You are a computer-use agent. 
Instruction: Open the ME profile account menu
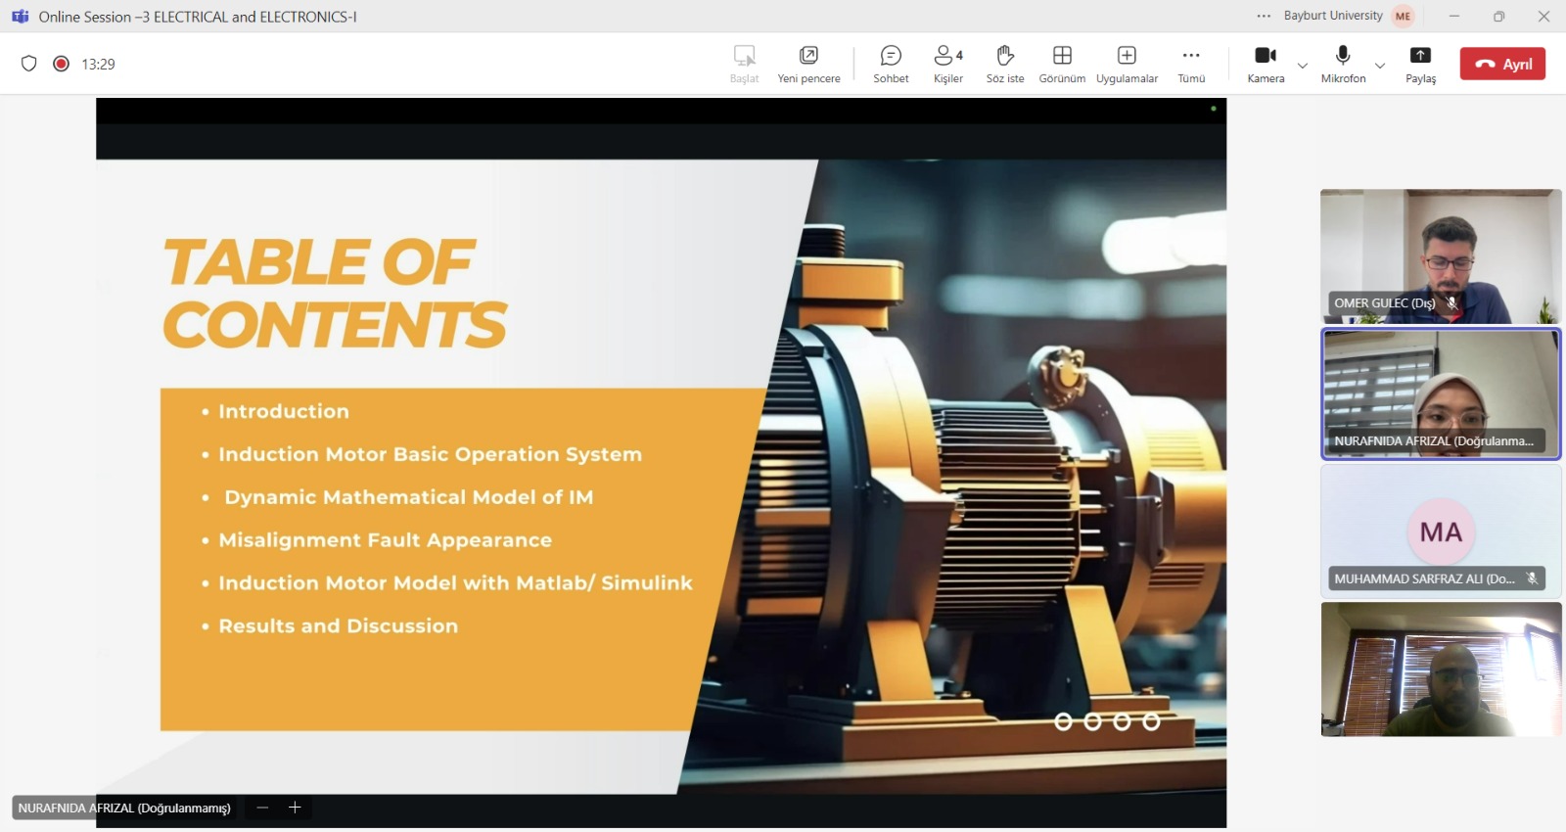tap(1403, 16)
